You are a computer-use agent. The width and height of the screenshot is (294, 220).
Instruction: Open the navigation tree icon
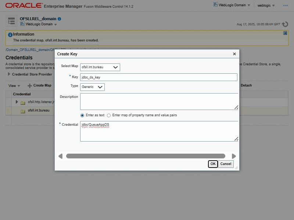point(11,21)
